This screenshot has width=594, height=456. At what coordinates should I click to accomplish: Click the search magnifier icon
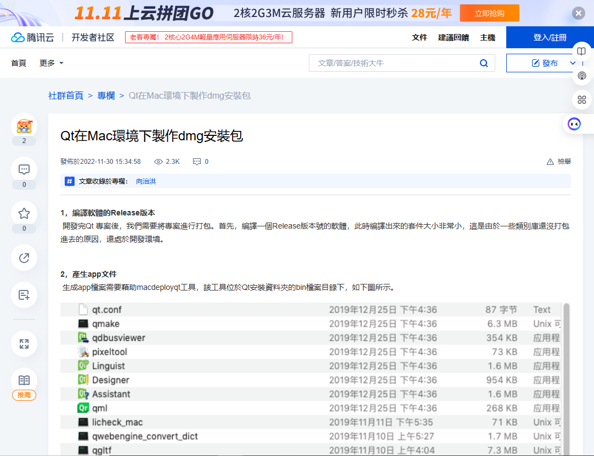pyautogui.click(x=484, y=63)
